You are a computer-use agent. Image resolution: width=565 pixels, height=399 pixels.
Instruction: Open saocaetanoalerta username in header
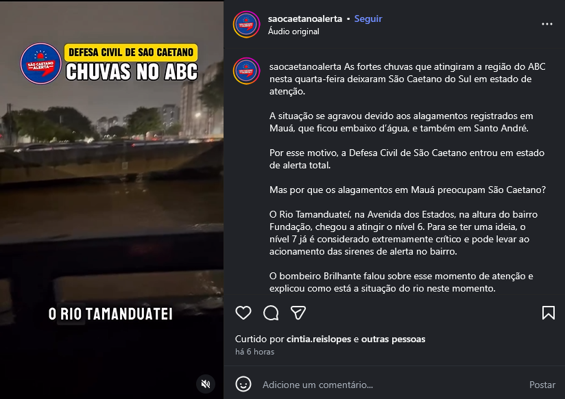(305, 18)
